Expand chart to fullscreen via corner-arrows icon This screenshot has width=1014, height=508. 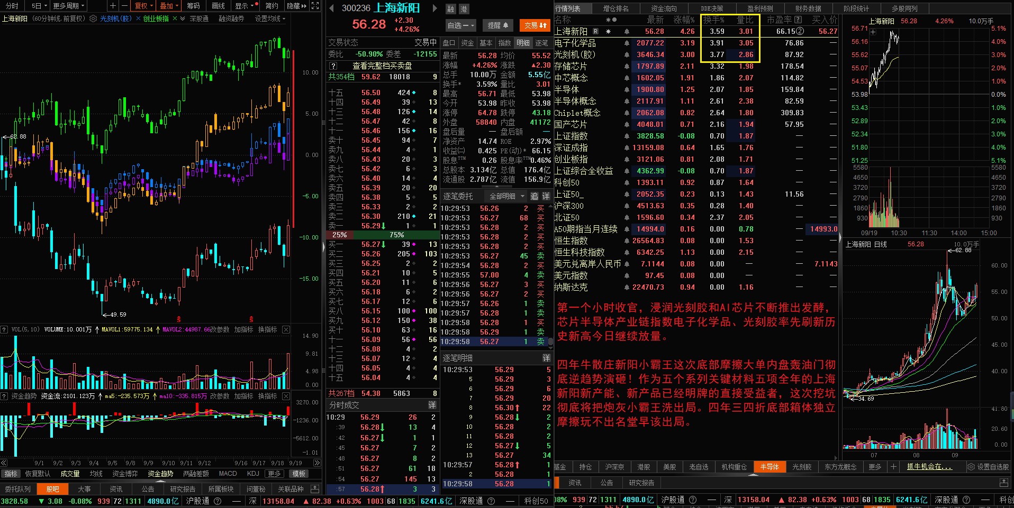pyautogui.click(x=315, y=6)
